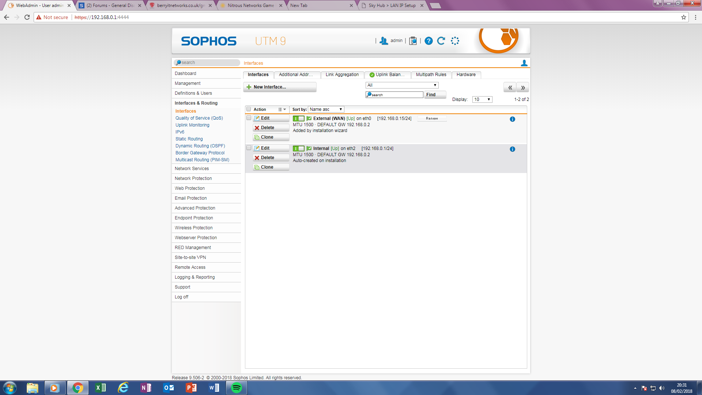Click Edit for Internal interface
This screenshot has height=395, width=702.
(x=271, y=148)
